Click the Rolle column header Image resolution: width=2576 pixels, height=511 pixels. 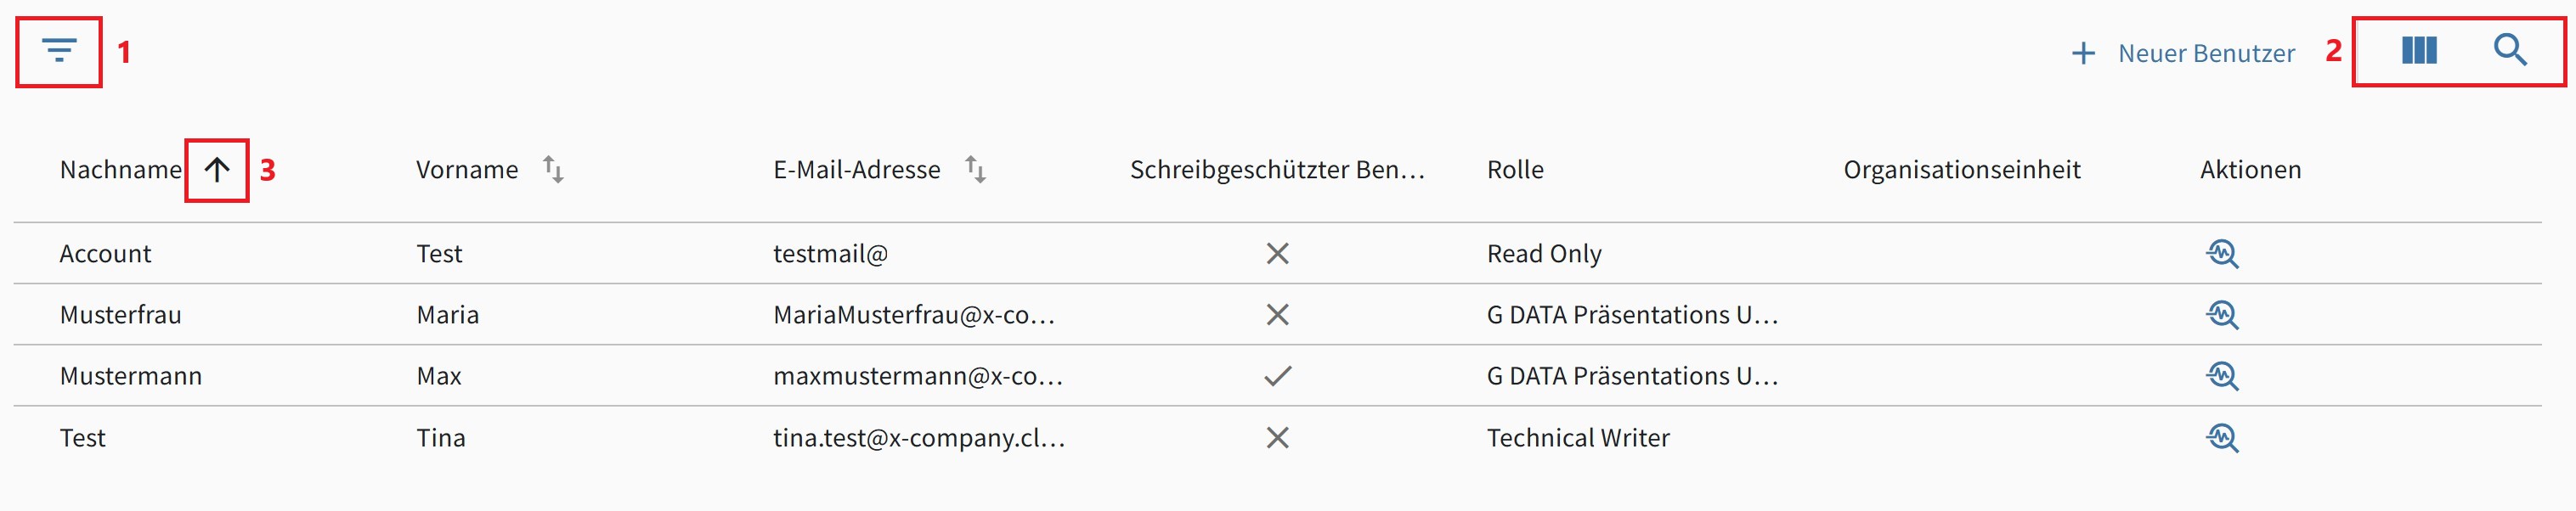[1514, 169]
